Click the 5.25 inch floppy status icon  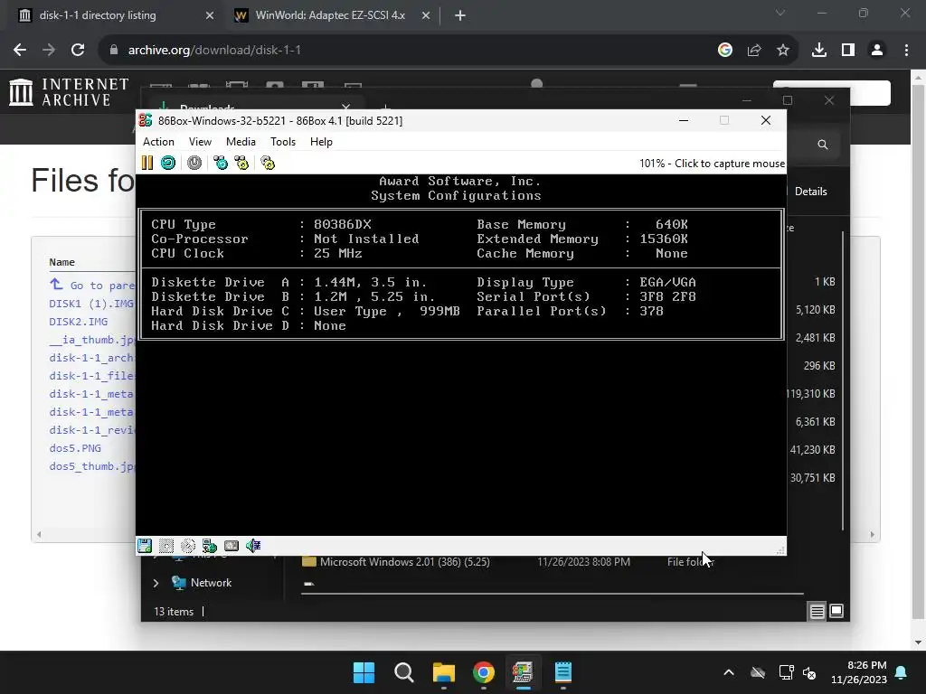click(166, 546)
